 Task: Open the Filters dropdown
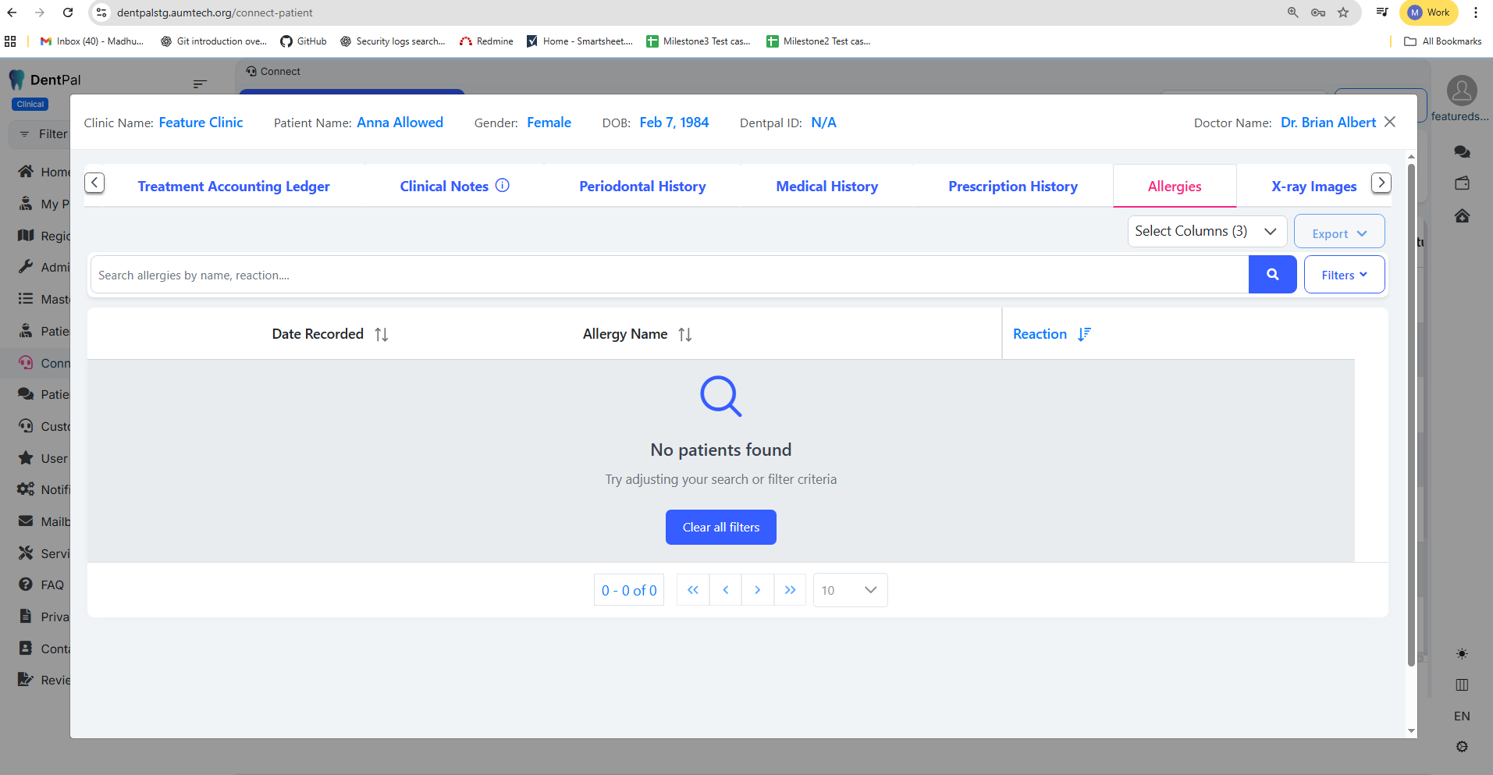(1343, 275)
